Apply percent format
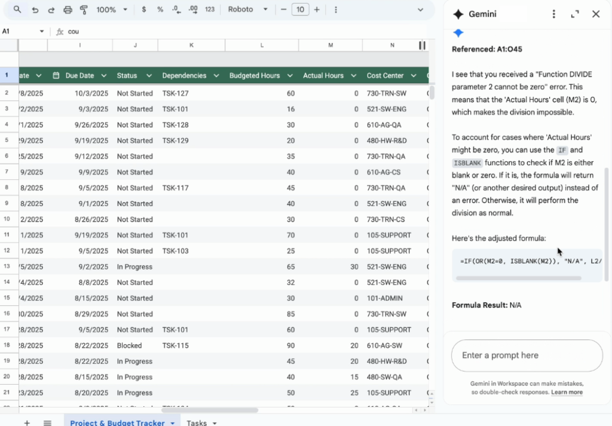The width and height of the screenshot is (612, 426). pos(160,10)
